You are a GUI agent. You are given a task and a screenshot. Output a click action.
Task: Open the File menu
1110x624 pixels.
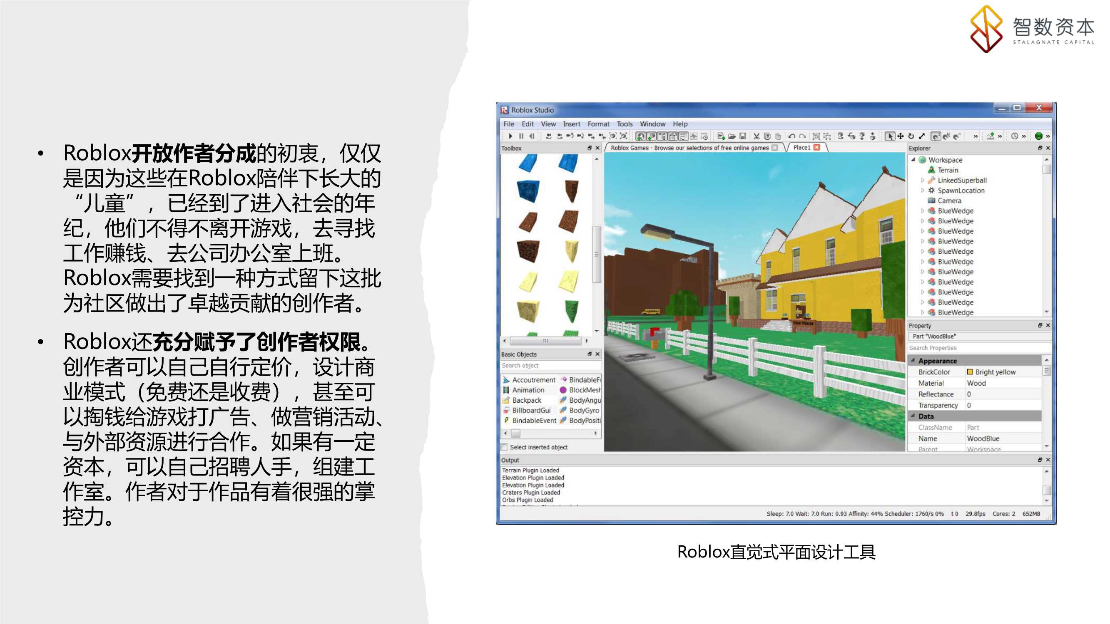click(509, 124)
